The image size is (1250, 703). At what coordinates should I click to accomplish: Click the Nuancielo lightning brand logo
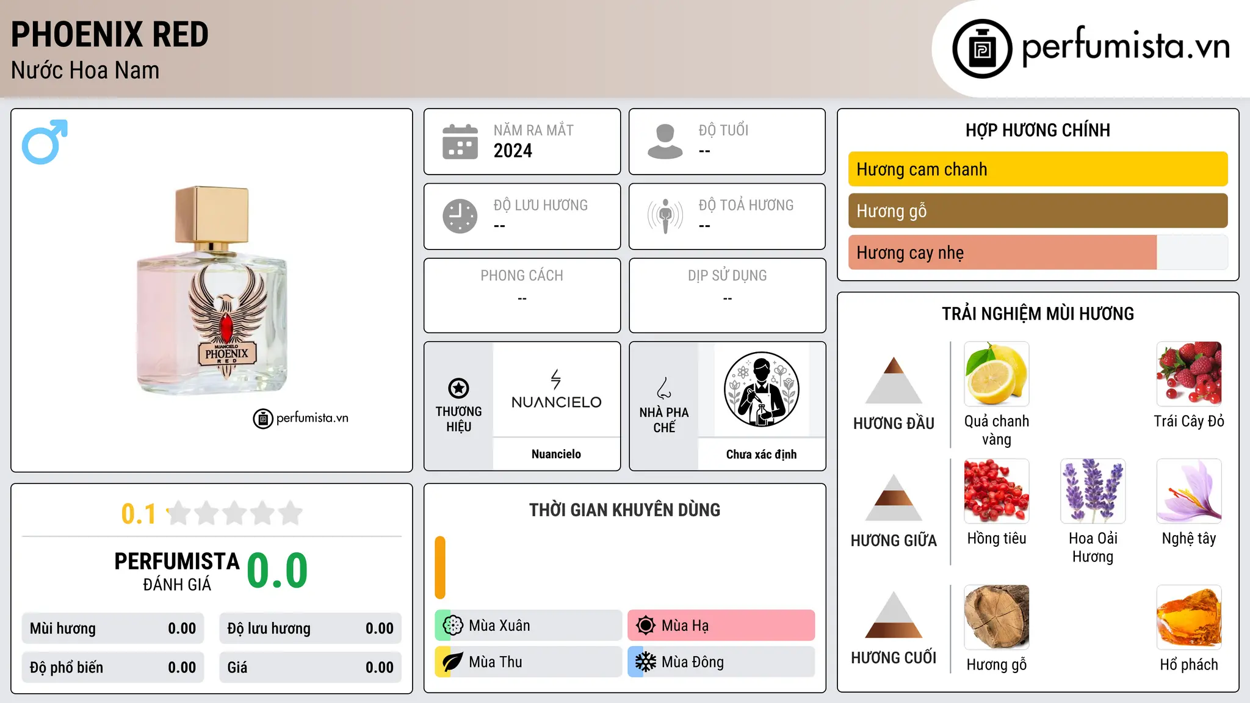556,389
